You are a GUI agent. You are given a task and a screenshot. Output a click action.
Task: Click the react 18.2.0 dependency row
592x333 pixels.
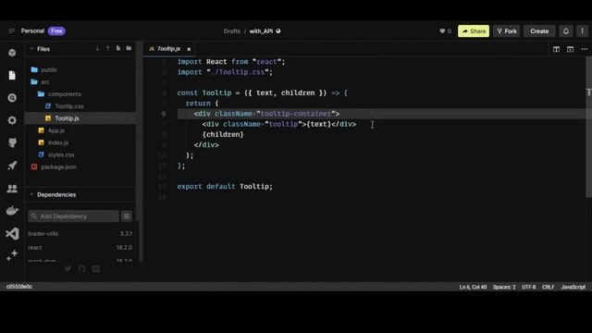coord(80,248)
